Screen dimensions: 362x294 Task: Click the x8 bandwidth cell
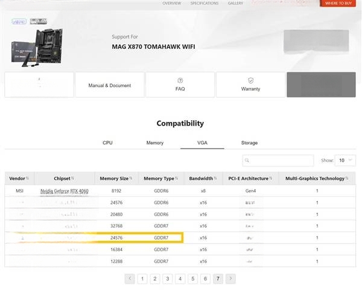(x=203, y=191)
